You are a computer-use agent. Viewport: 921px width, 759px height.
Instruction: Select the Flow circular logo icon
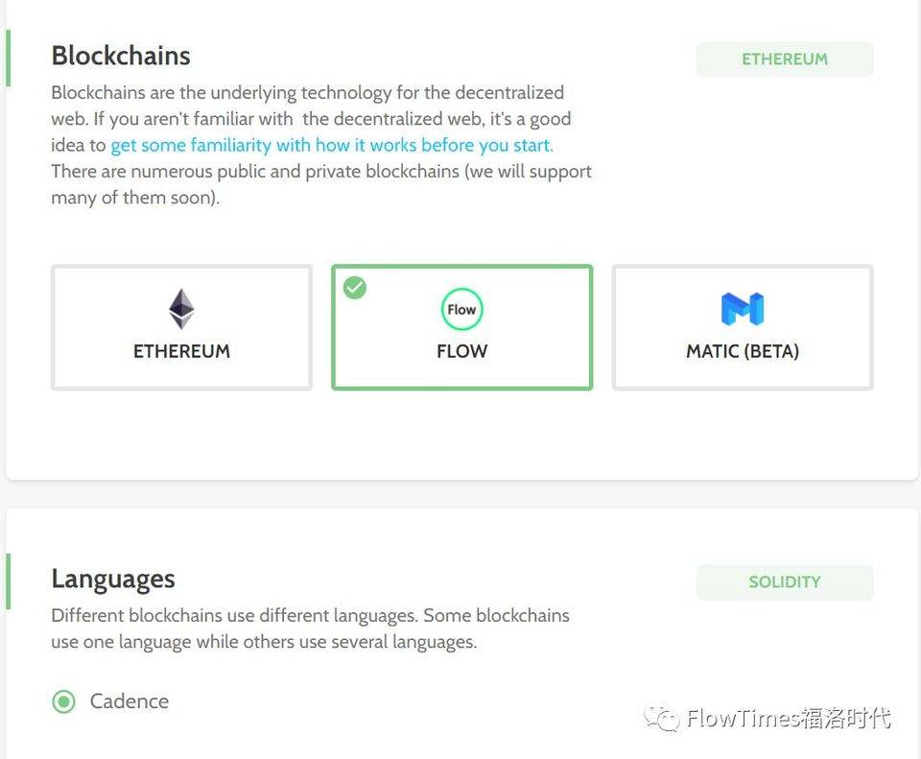click(461, 309)
